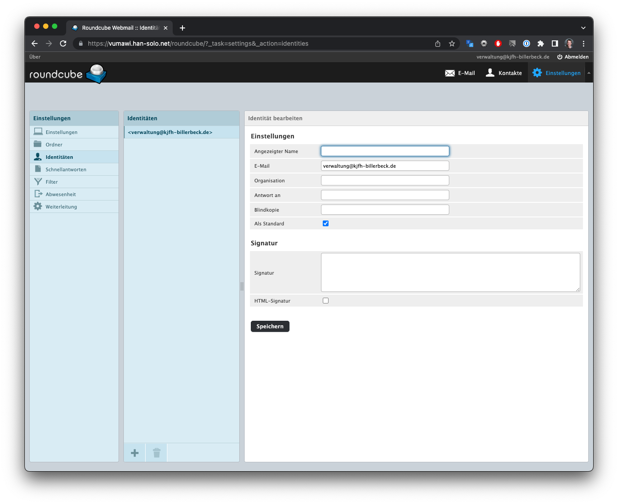The height and width of the screenshot is (504, 618).
Task: Open the Chrome tab search chevron
Action: pos(583,28)
